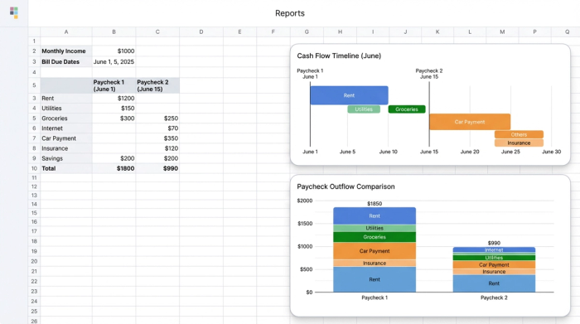Click the $2000 y-axis label
Screen dimensions: 580x324
pyautogui.click(x=305, y=201)
